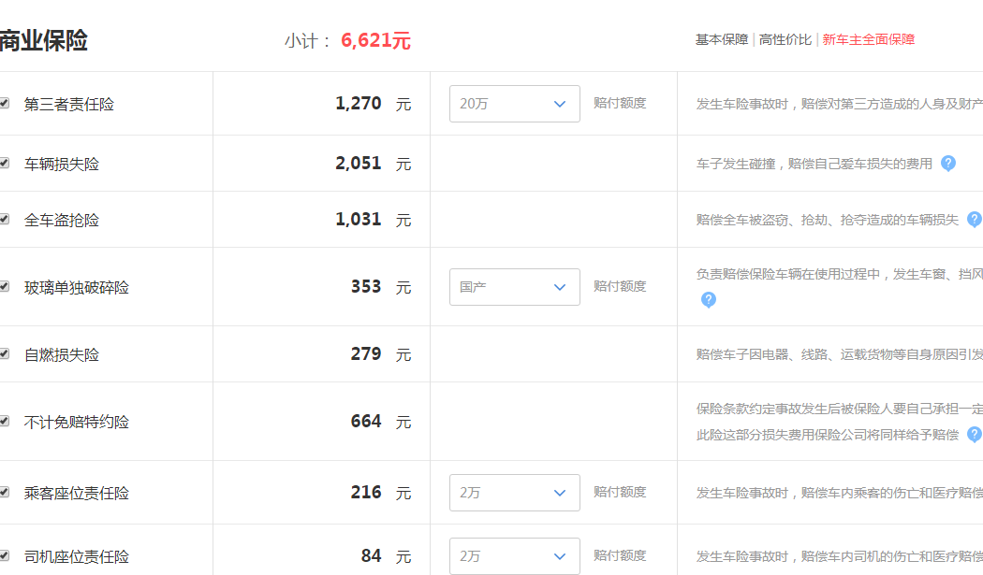The image size is (983, 575).
Task: Click the 自燃损失险 label
Action: [x=62, y=355]
